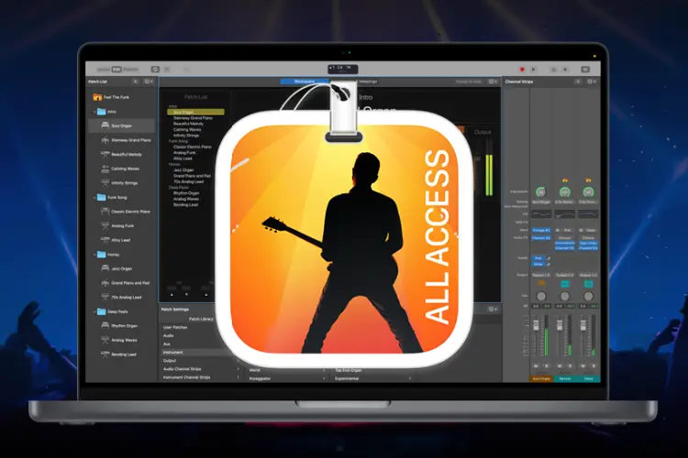The width and height of the screenshot is (688, 458).
Task: Collapse the Honey set folder
Action: coord(94,255)
